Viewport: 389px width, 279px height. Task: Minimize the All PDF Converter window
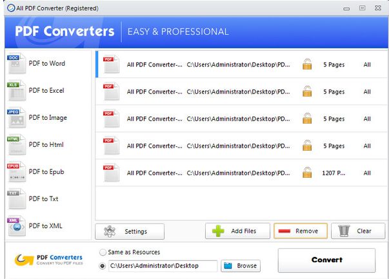tap(346, 8)
